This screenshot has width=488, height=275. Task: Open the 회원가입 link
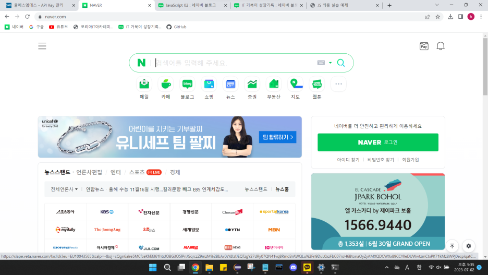coord(410,160)
